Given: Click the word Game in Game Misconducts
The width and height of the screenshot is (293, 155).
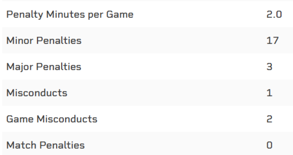Looking at the screenshot, I should (20, 119).
